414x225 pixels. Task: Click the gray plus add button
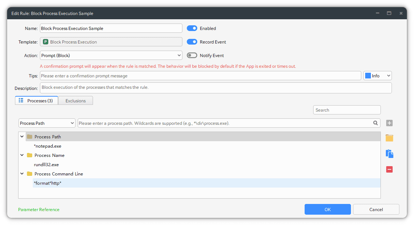[389, 123]
